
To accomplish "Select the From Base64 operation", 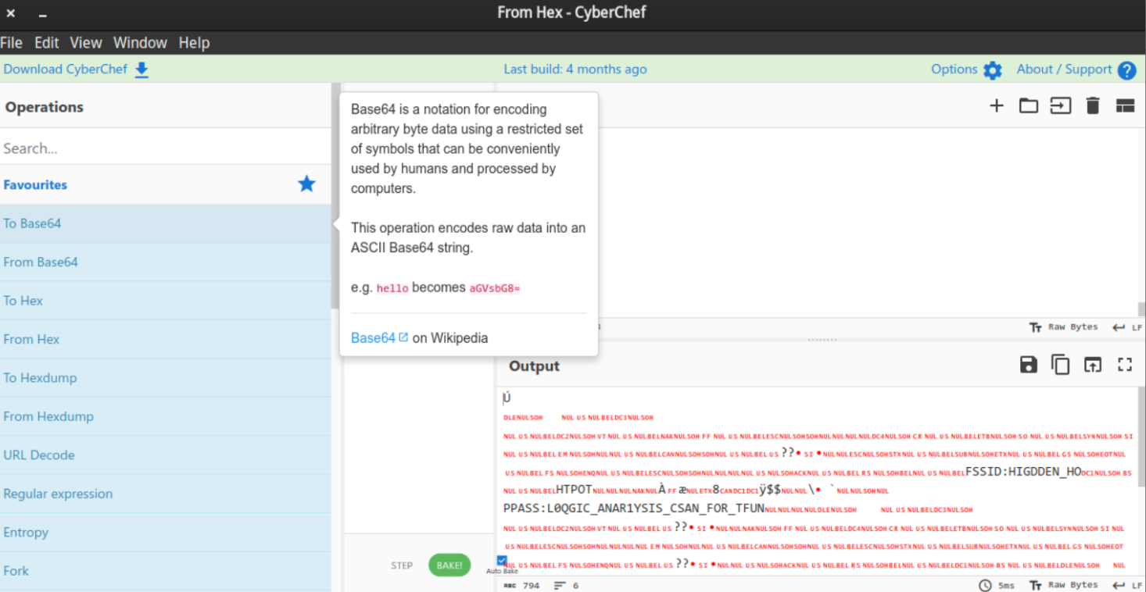I will [166, 262].
